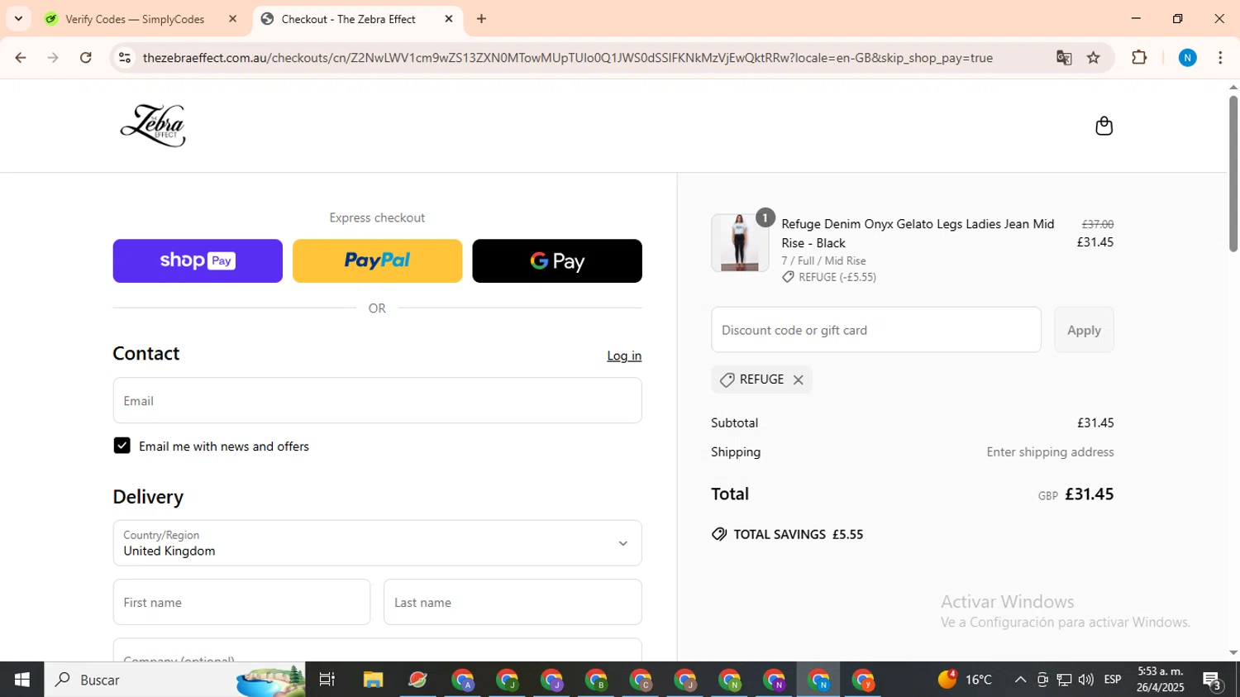Image resolution: width=1240 pixels, height=697 pixels.
Task: Open Chrome profile C taskbar icon
Action: point(641,680)
